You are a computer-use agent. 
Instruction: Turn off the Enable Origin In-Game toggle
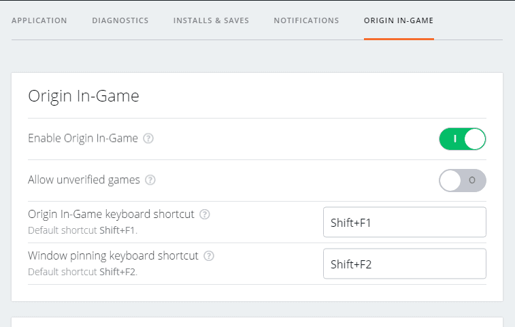[x=463, y=139]
